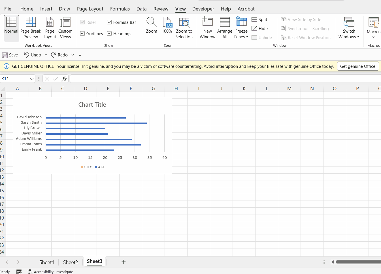The image size is (381, 274).
Task: Click the Arrange All icon
Action: click(224, 22)
